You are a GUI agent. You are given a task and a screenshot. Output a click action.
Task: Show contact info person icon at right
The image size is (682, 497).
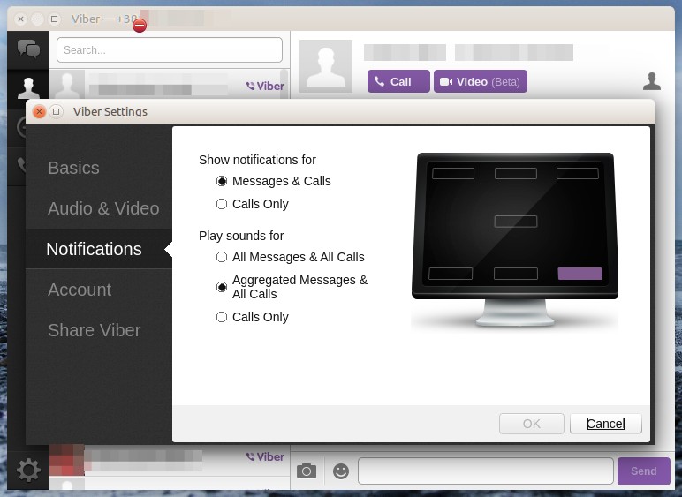652,81
